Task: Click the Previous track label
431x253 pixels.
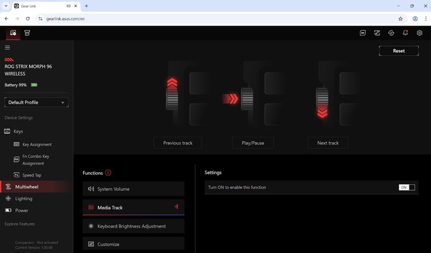Action: (x=178, y=143)
